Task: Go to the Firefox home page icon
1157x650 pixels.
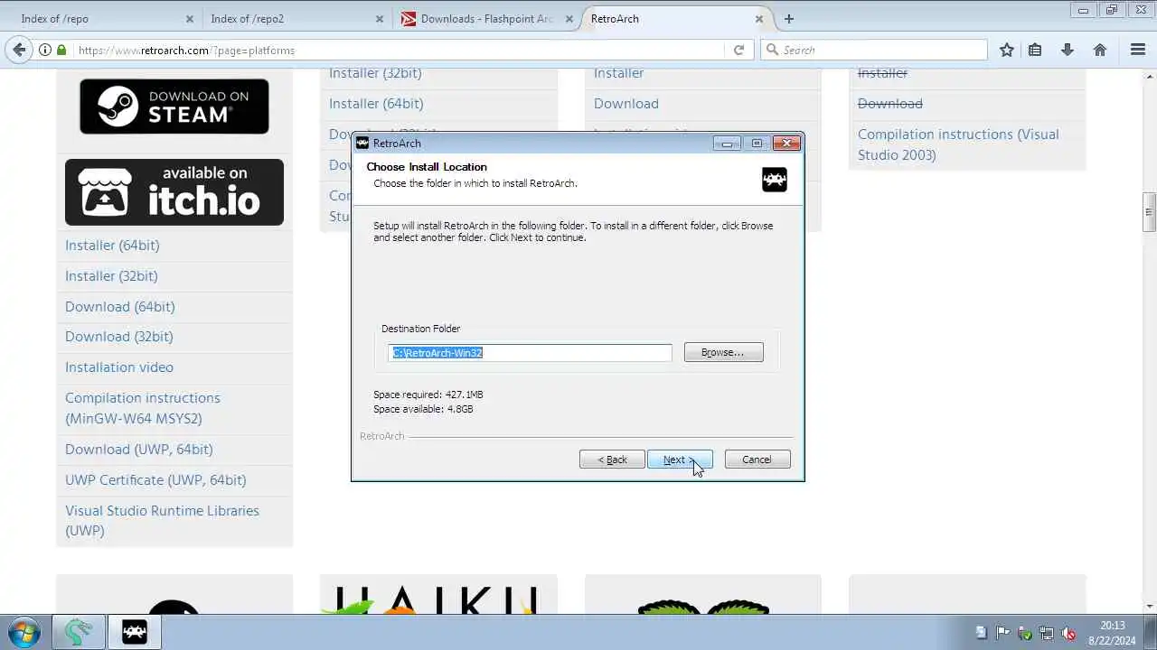Action: pos(1100,51)
